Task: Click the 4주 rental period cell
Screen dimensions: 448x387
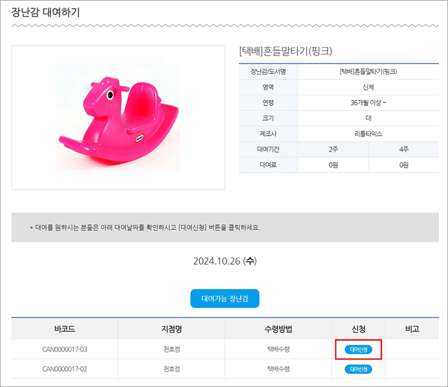Action: [x=404, y=149]
